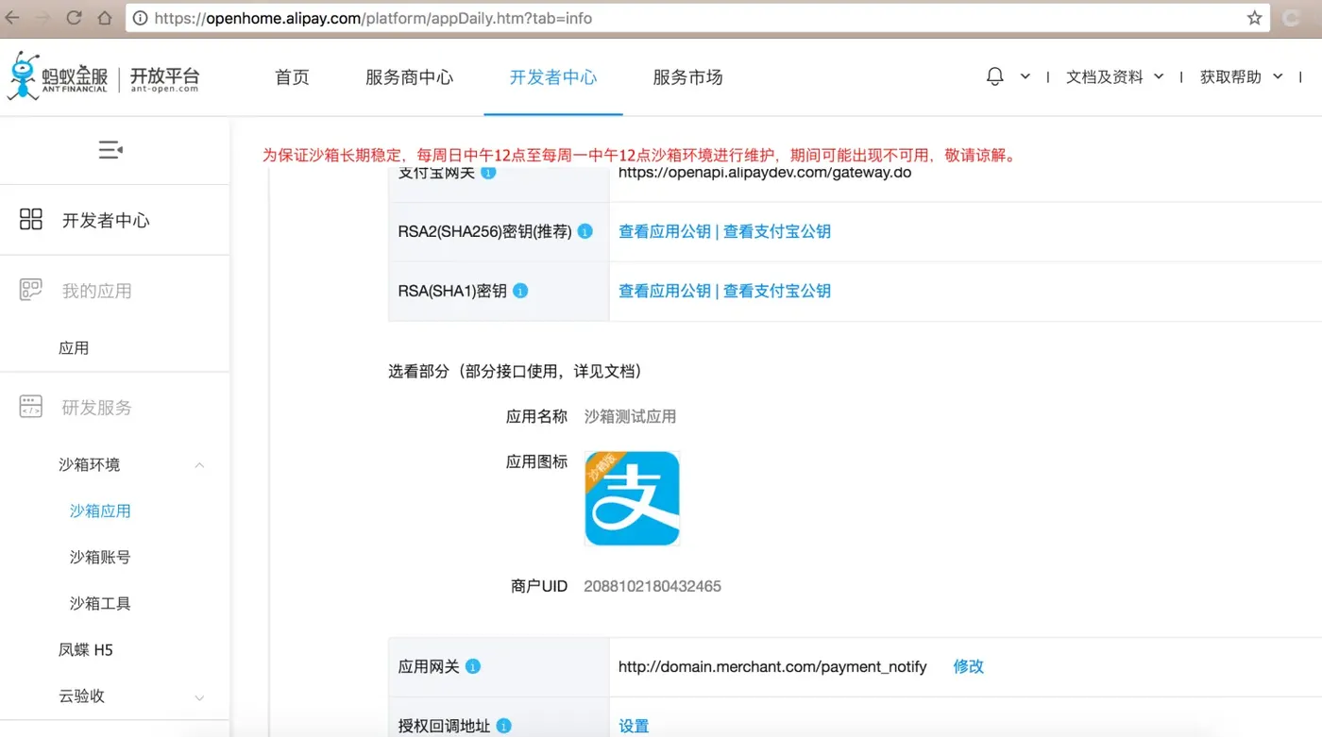Viewport: 1322px width, 737px height.
Task: Click the Alipay sandbox app icon image
Action: [x=632, y=498]
